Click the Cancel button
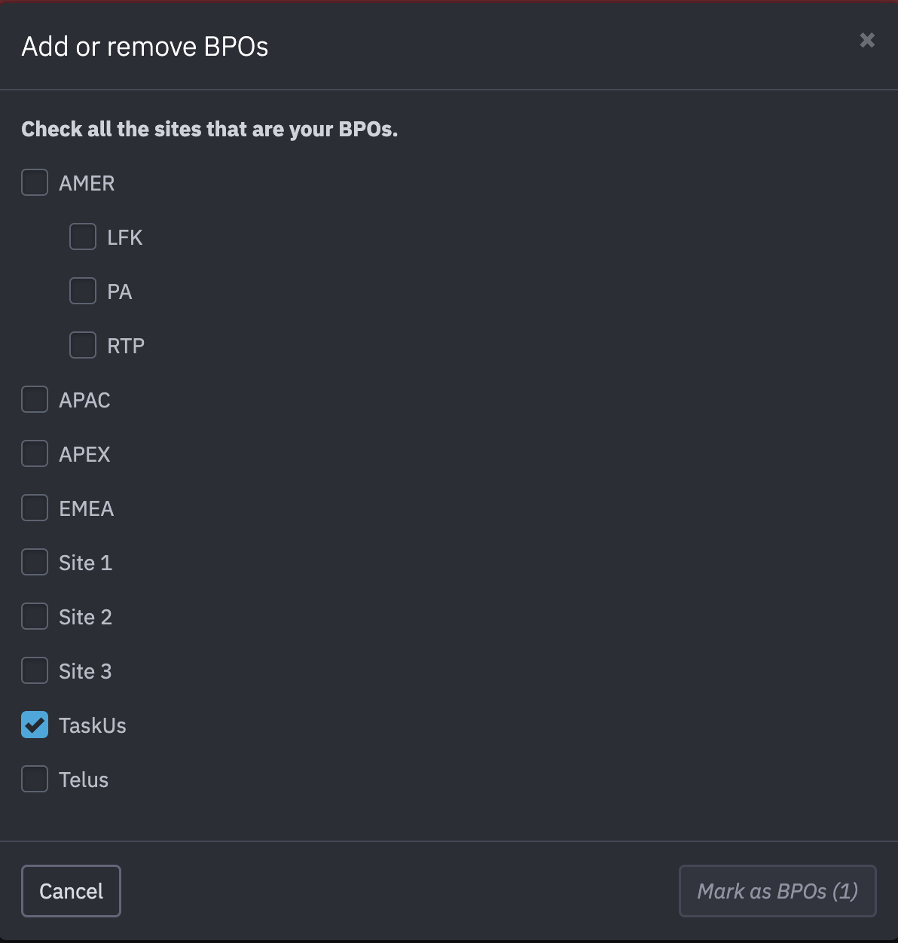 tap(71, 890)
